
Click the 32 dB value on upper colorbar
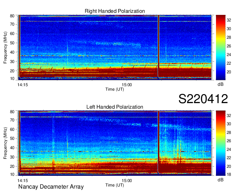[229, 20]
